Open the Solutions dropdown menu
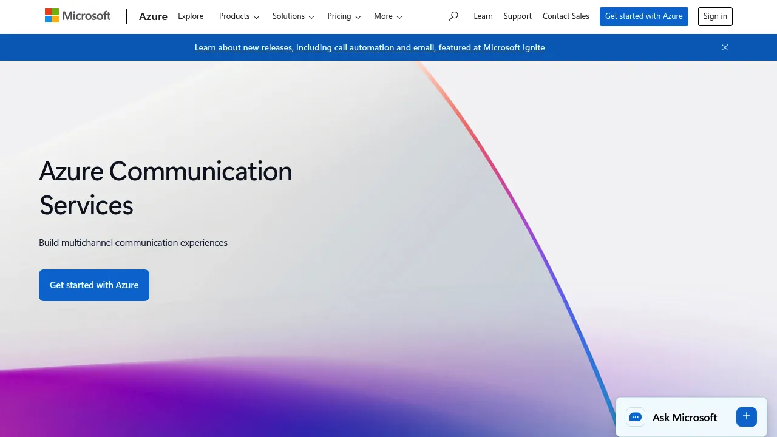 click(x=293, y=16)
